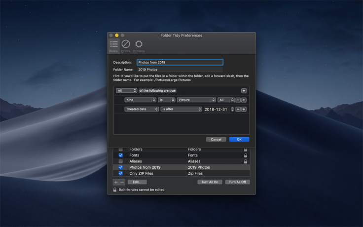This screenshot has height=227, width=363.
Task: Click the yellow minimize window button
Action: pyautogui.click(x=117, y=36)
